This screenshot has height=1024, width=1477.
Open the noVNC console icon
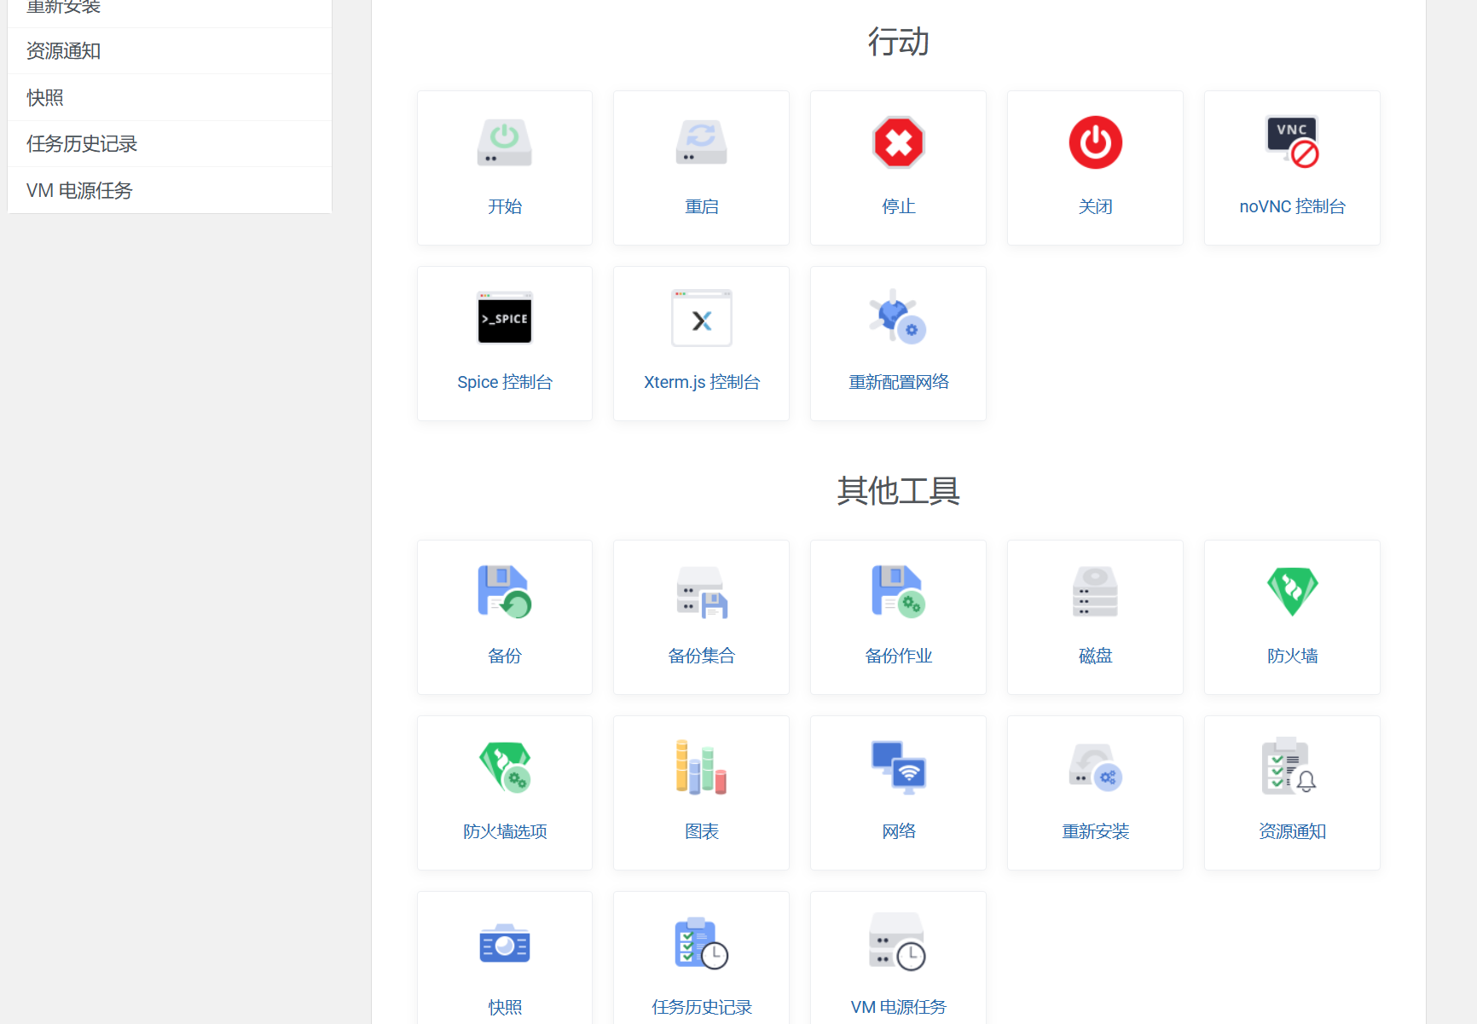[1292, 142]
